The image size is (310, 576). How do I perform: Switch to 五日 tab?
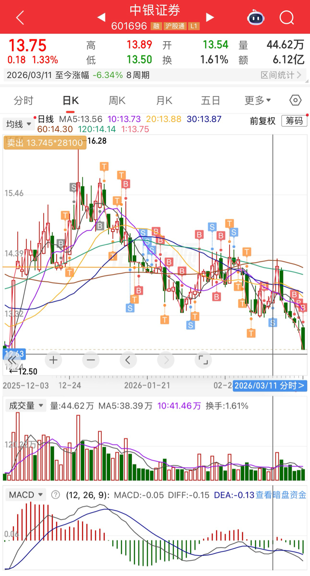(211, 101)
